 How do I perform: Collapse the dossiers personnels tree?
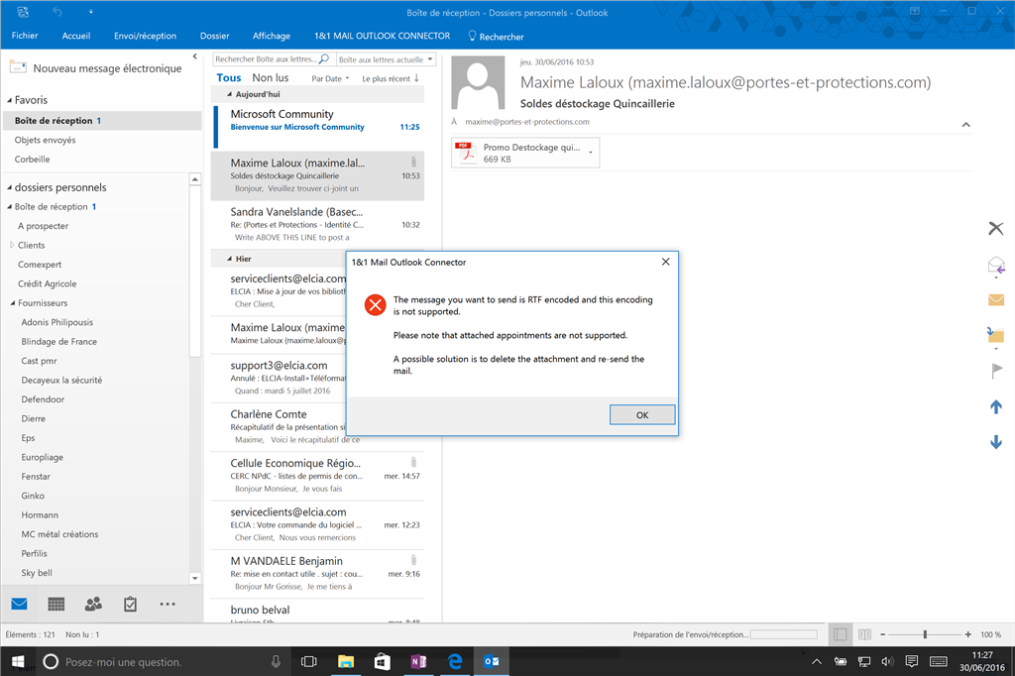10,187
